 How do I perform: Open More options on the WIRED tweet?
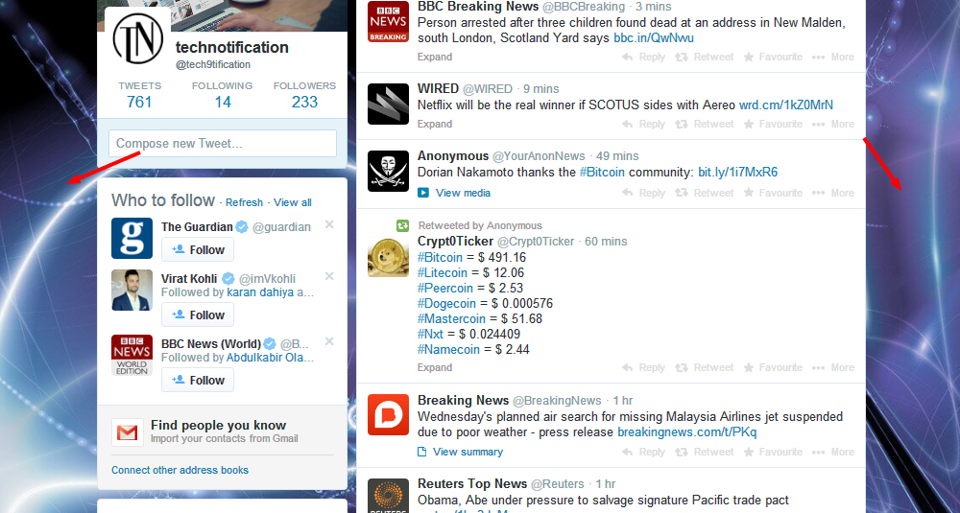(x=833, y=124)
